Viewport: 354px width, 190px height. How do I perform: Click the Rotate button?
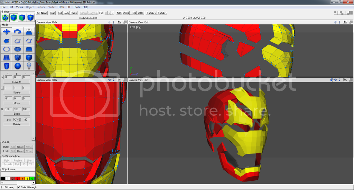tap(17, 124)
